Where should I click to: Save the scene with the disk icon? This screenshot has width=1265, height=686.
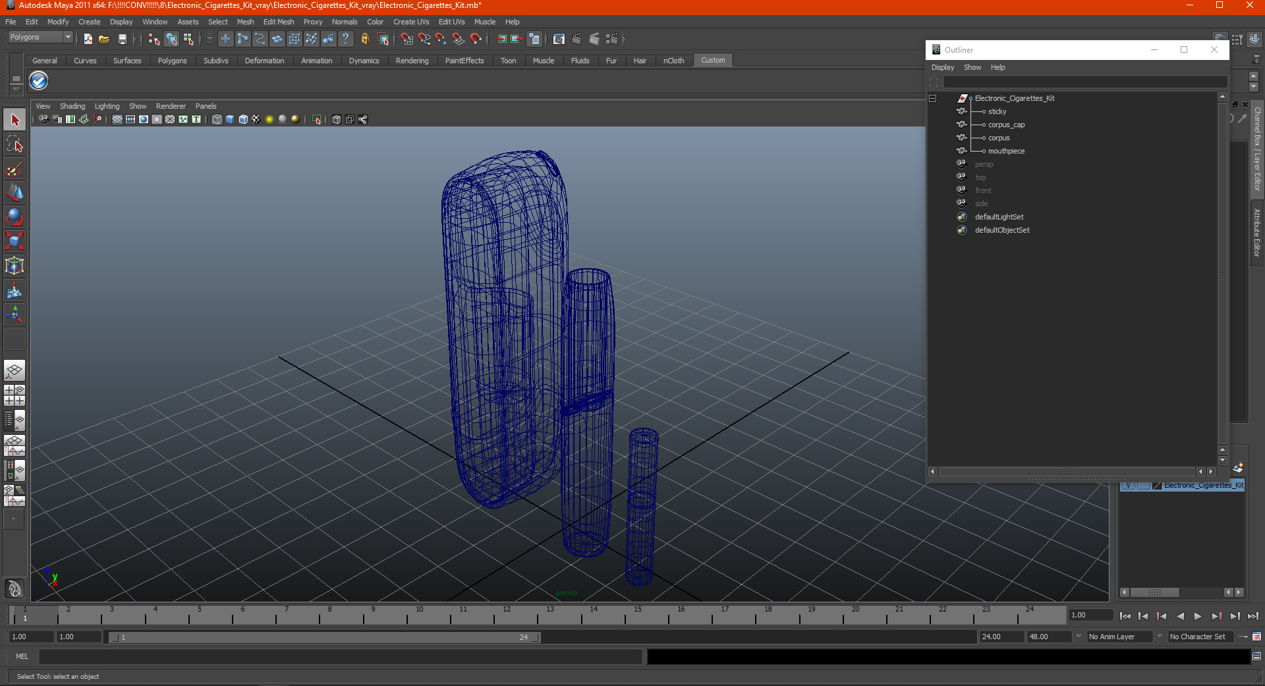122,40
